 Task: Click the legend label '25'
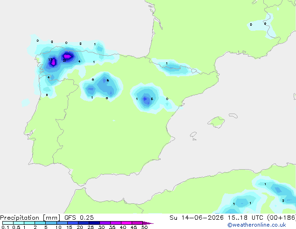tap(91, 227)
